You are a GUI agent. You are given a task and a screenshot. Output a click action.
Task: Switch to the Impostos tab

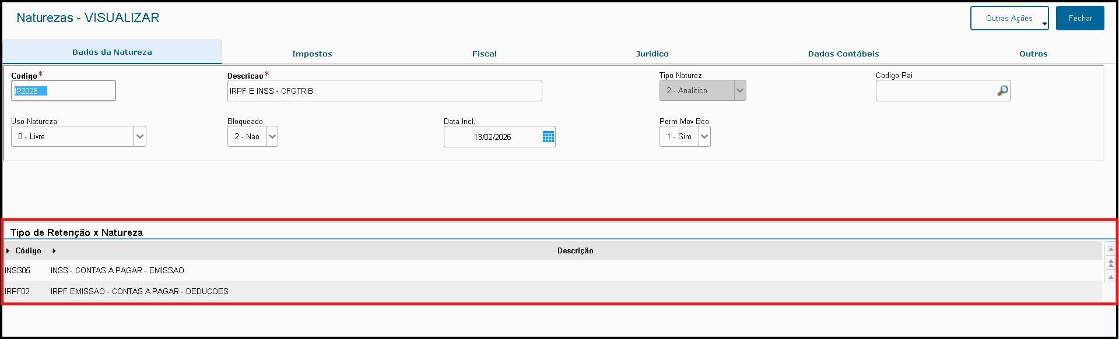312,54
